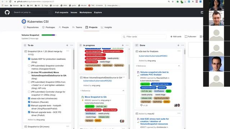Click assignee avatars on Move Snapshot to GA
This screenshot has width=230, height=129.
pos(122,121)
